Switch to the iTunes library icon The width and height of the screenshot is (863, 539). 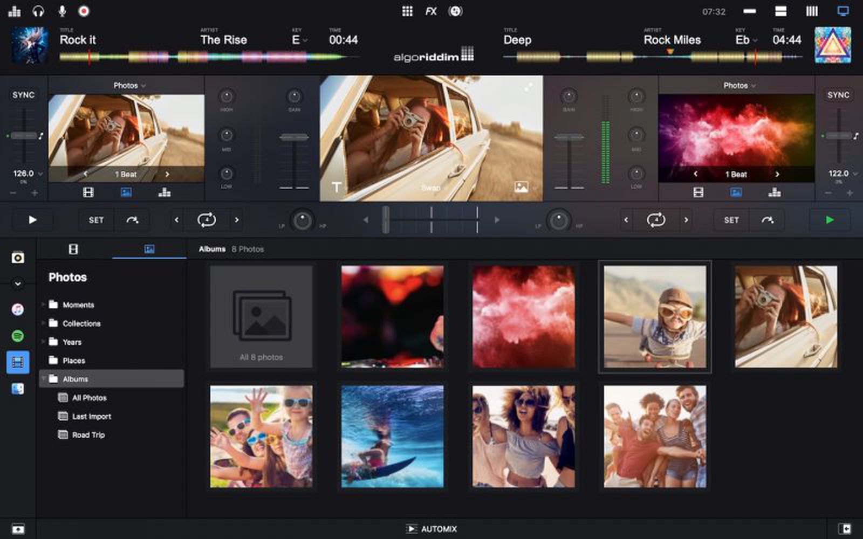click(18, 311)
